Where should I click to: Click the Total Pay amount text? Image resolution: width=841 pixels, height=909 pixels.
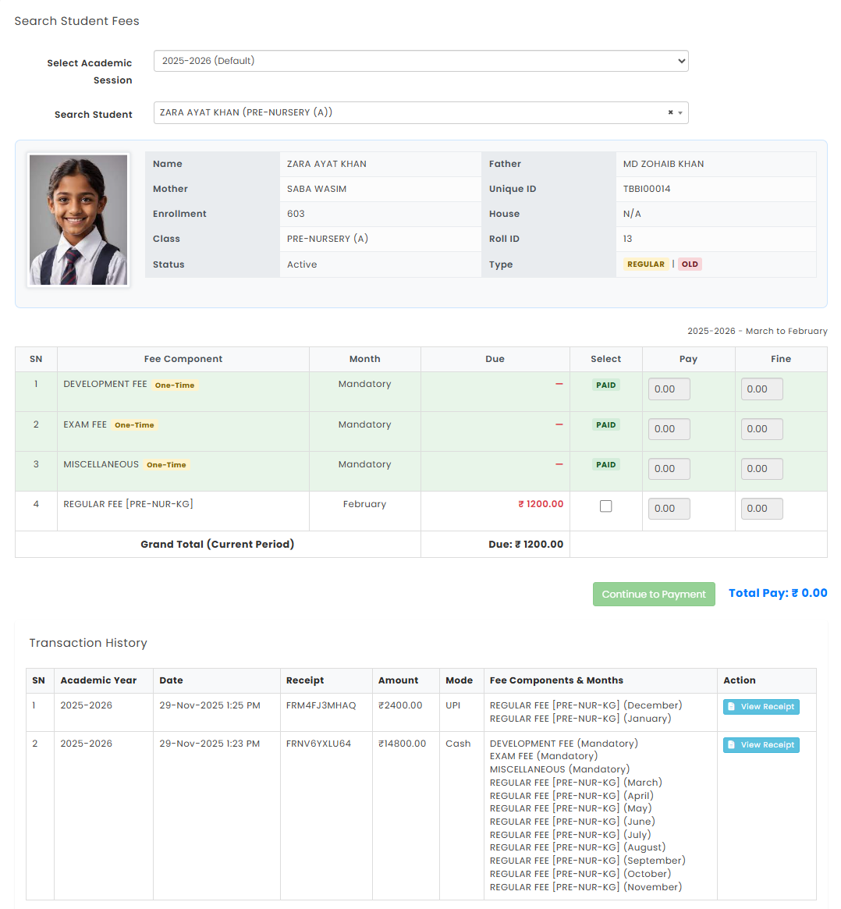tap(778, 593)
